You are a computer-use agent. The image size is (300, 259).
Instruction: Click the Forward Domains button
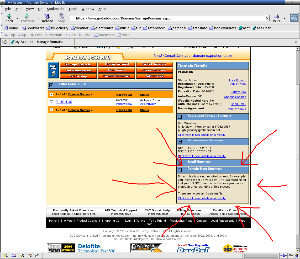click(117, 76)
